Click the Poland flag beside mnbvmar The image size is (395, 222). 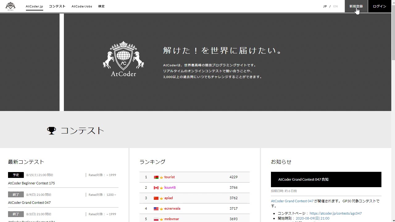click(156, 219)
